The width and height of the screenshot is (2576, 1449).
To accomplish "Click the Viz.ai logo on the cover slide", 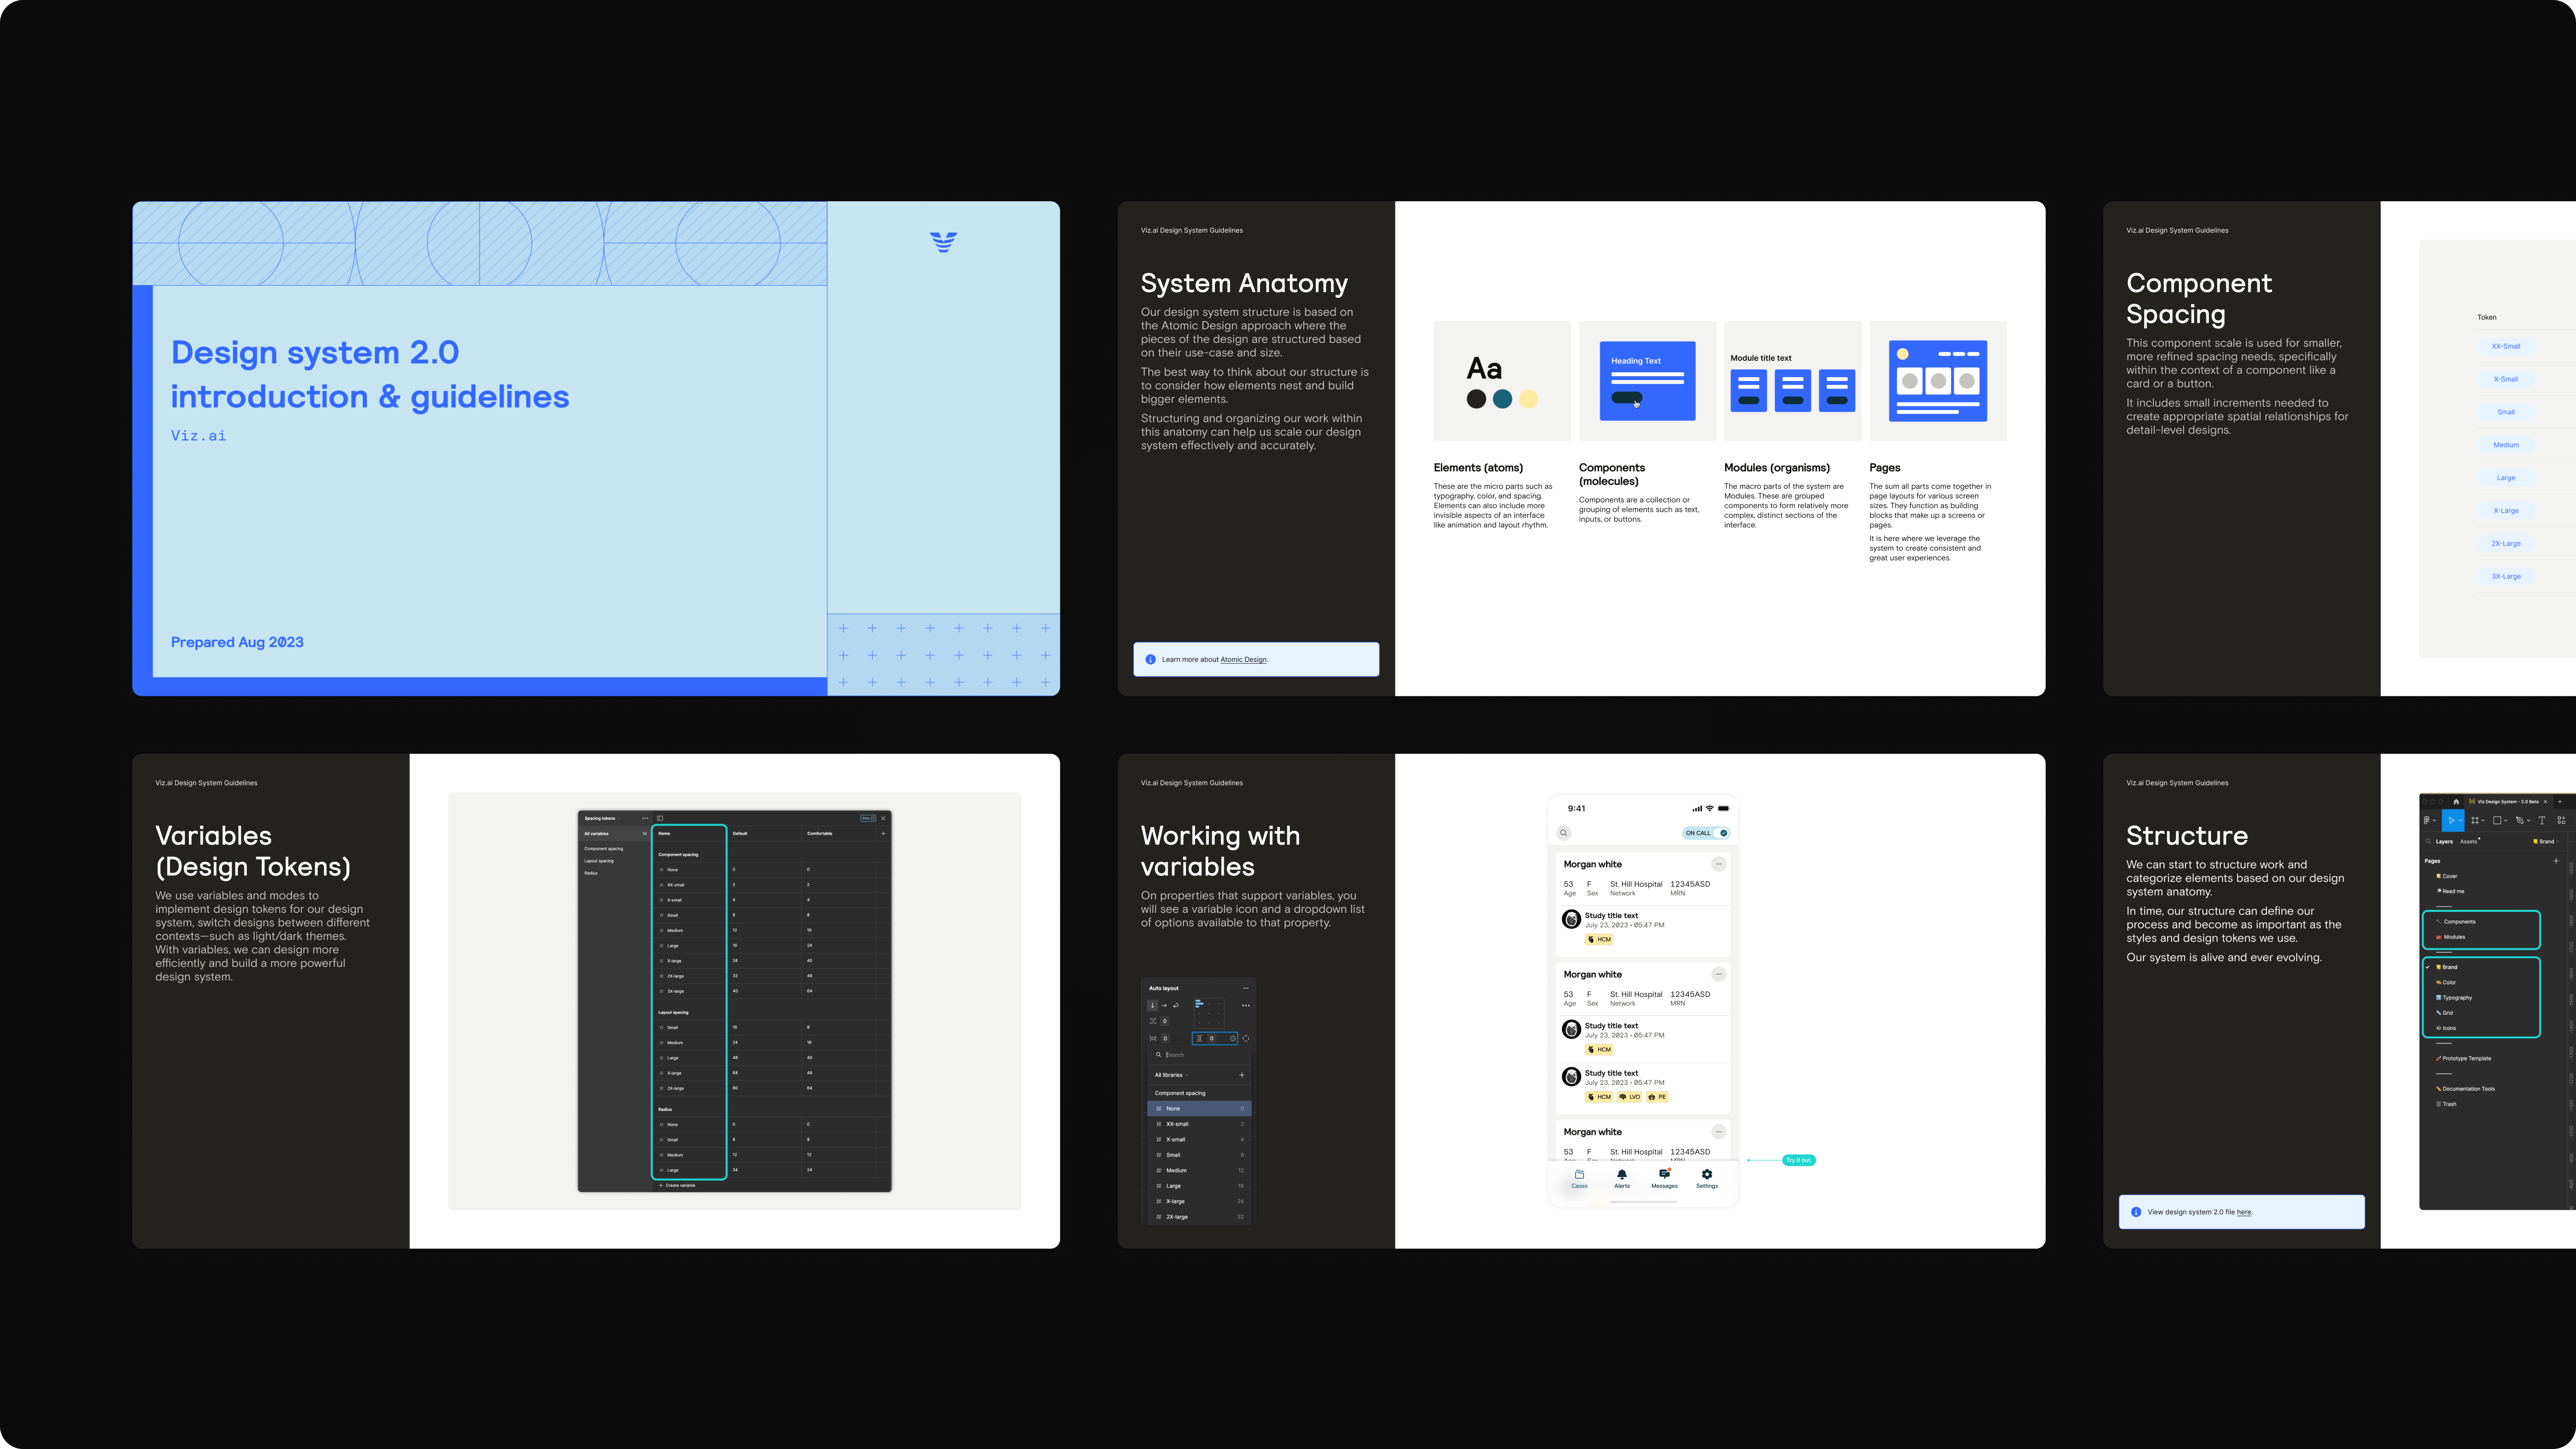I will (943, 241).
